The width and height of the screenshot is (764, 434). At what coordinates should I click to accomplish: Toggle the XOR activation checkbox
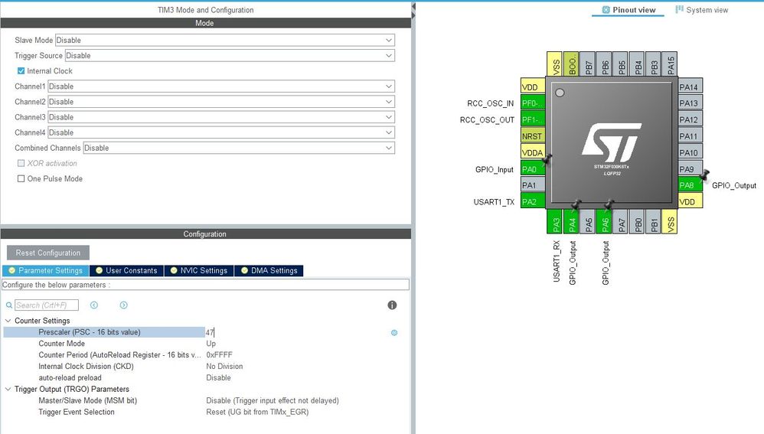[x=21, y=163]
